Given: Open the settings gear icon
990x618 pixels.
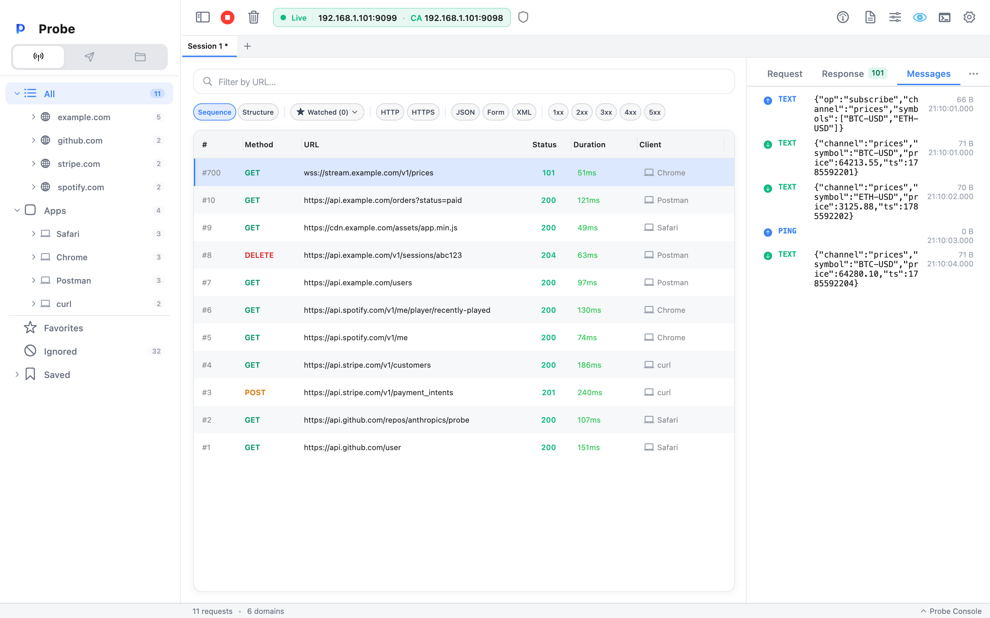Looking at the screenshot, I should coord(969,17).
